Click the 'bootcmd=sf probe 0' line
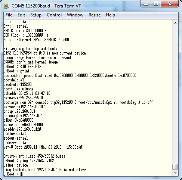 pyautogui.click(x=70, y=75)
